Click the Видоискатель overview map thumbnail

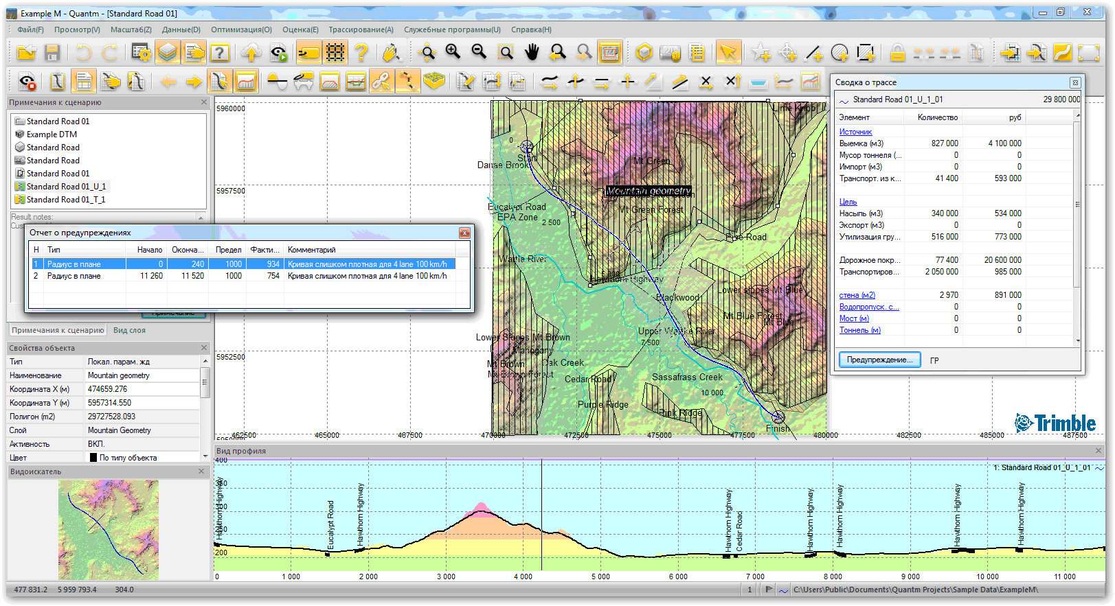[x=109, y=530]
